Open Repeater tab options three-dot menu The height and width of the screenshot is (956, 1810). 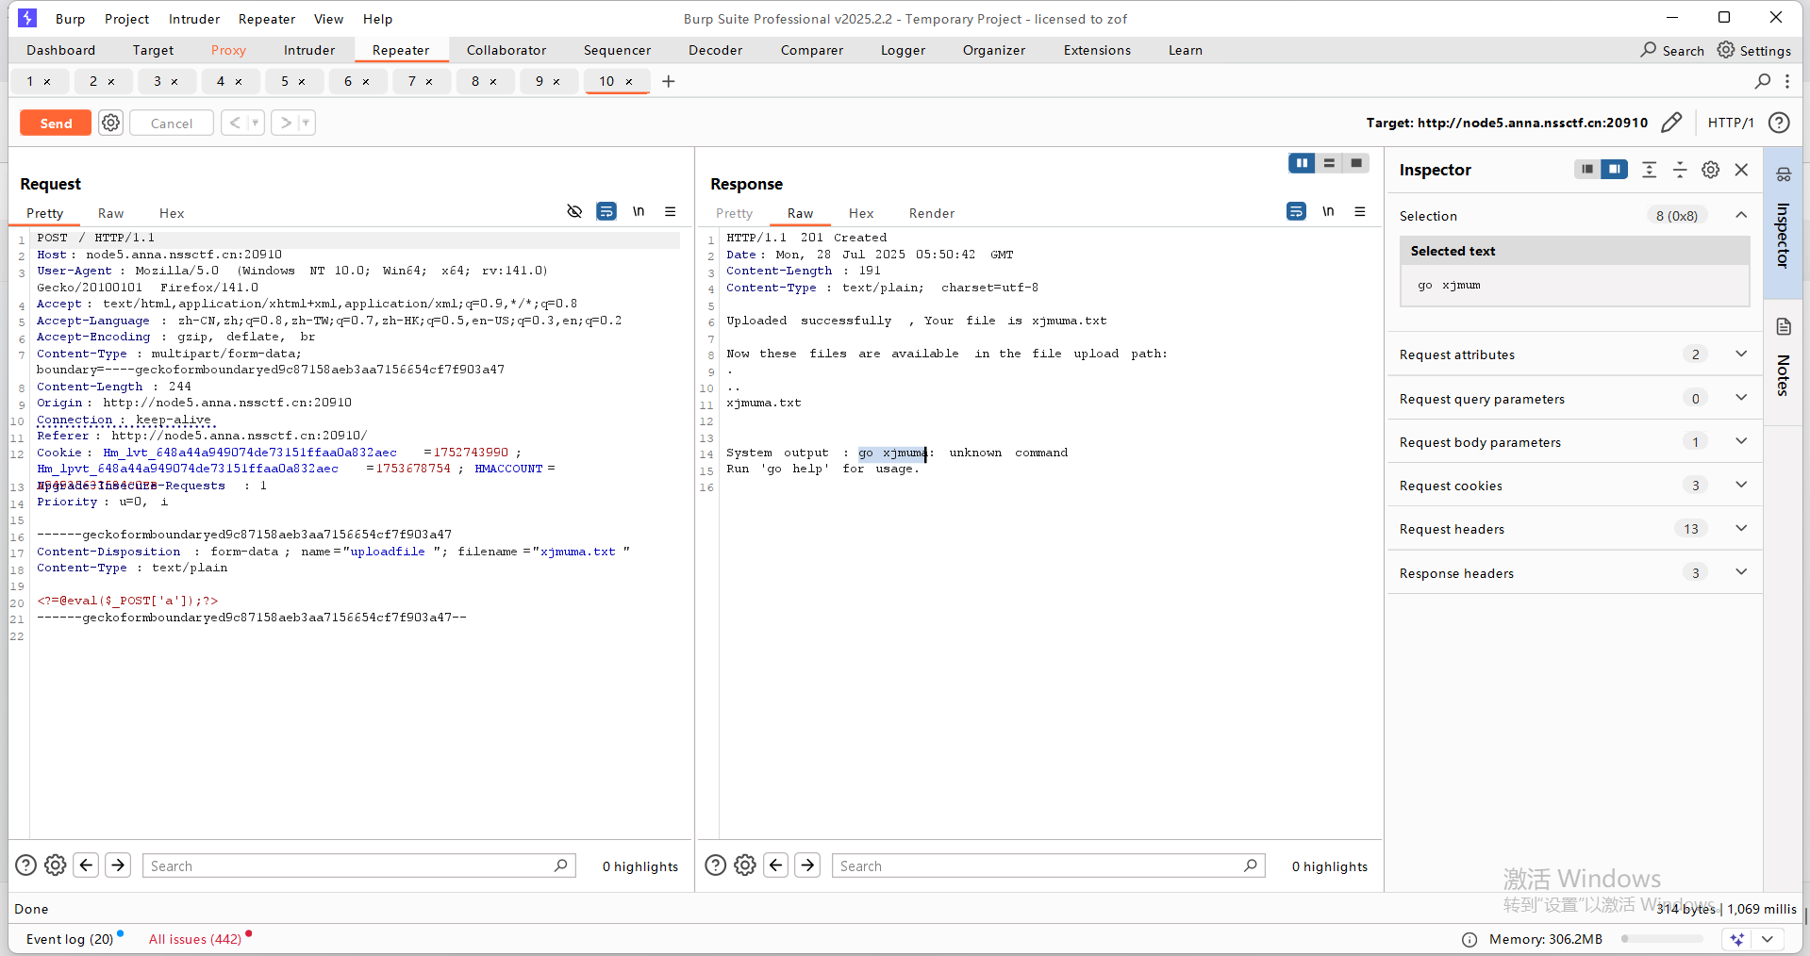(1787, 81)
